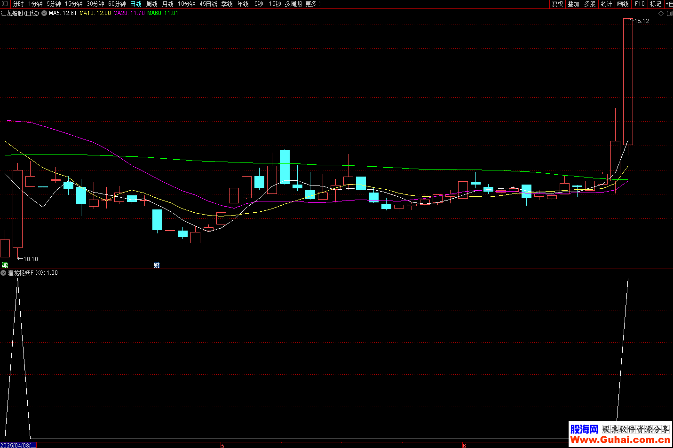Viewport: 673px width, 448px height.
Task: Open the 潜龙捉妖F indicator dropdown
Action: pyautogui.click(x=3, y=273)
